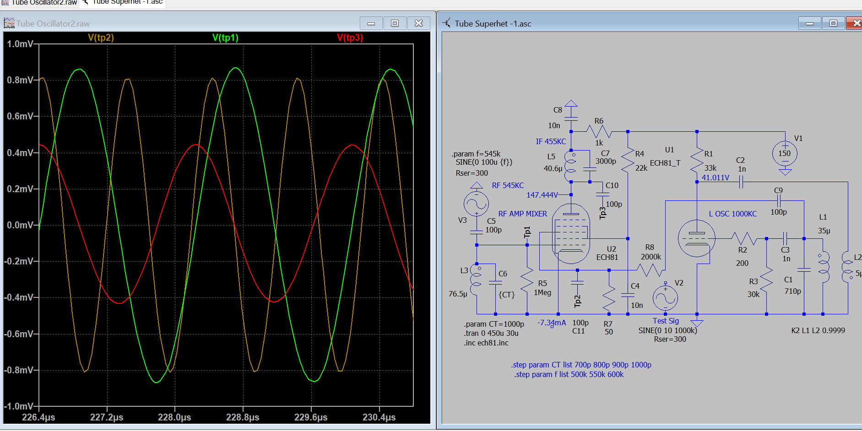Click the RF AMP MIXER label
The width and height of the screenshot is (862, 431).
[523, 214]
